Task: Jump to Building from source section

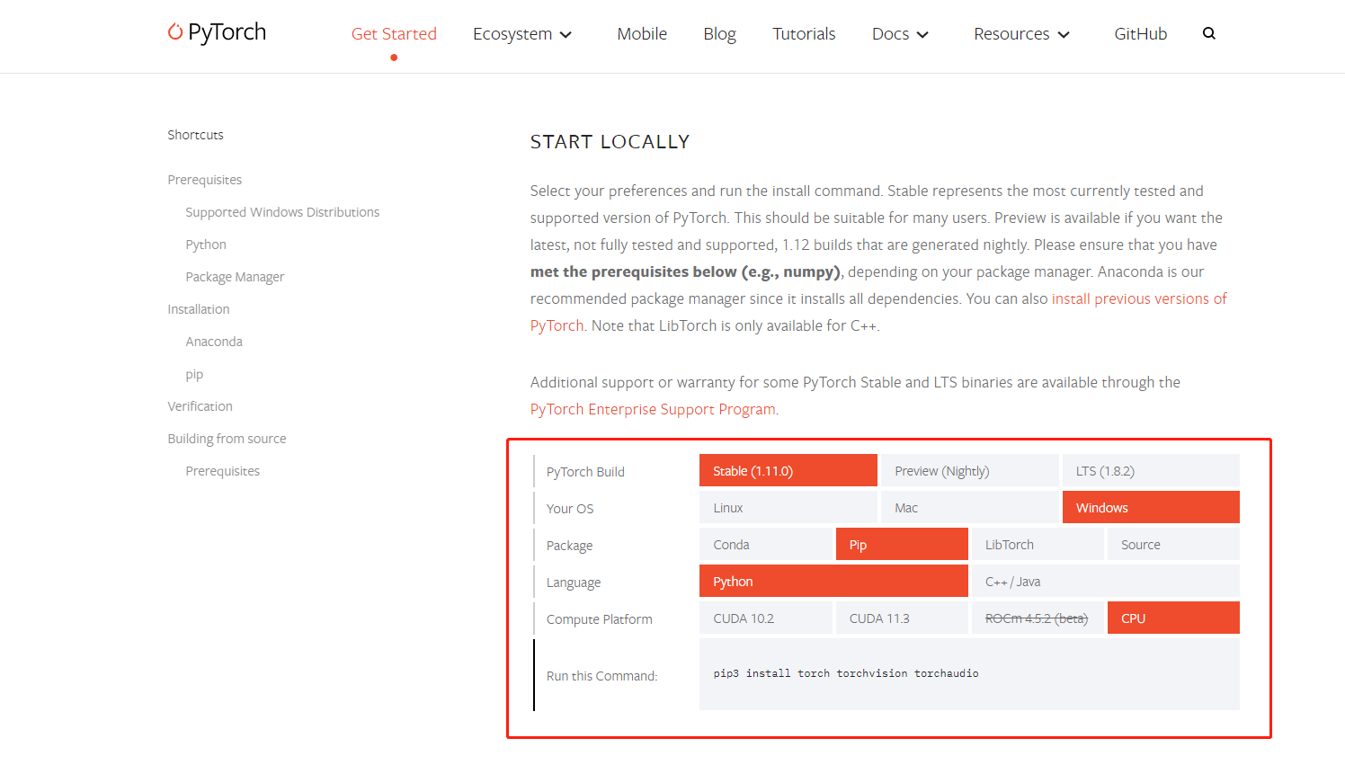Action: (227, 439)
